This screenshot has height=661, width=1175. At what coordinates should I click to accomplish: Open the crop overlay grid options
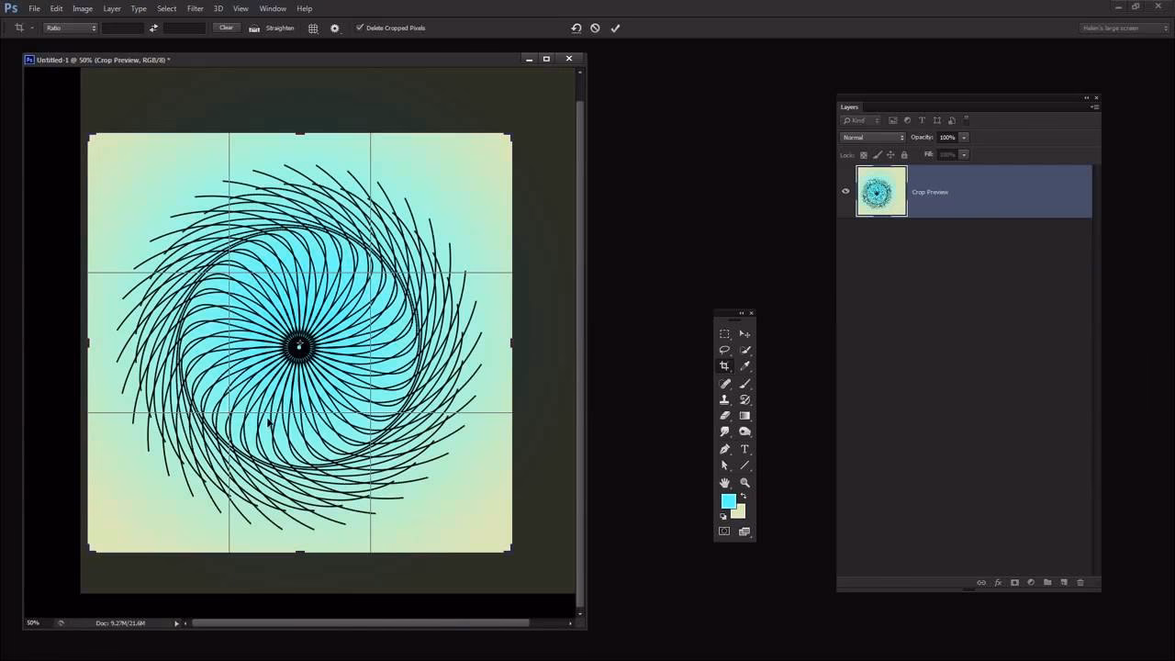click(x=312, y=28)
